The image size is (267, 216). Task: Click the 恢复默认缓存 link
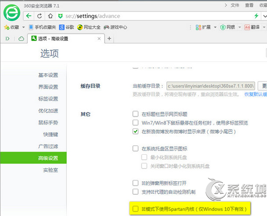click(x=255, y=94)
